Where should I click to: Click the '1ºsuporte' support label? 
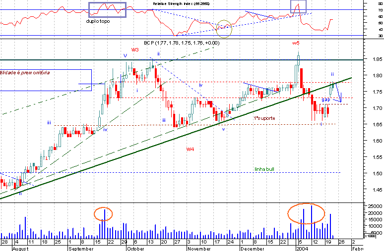[264, 118]
